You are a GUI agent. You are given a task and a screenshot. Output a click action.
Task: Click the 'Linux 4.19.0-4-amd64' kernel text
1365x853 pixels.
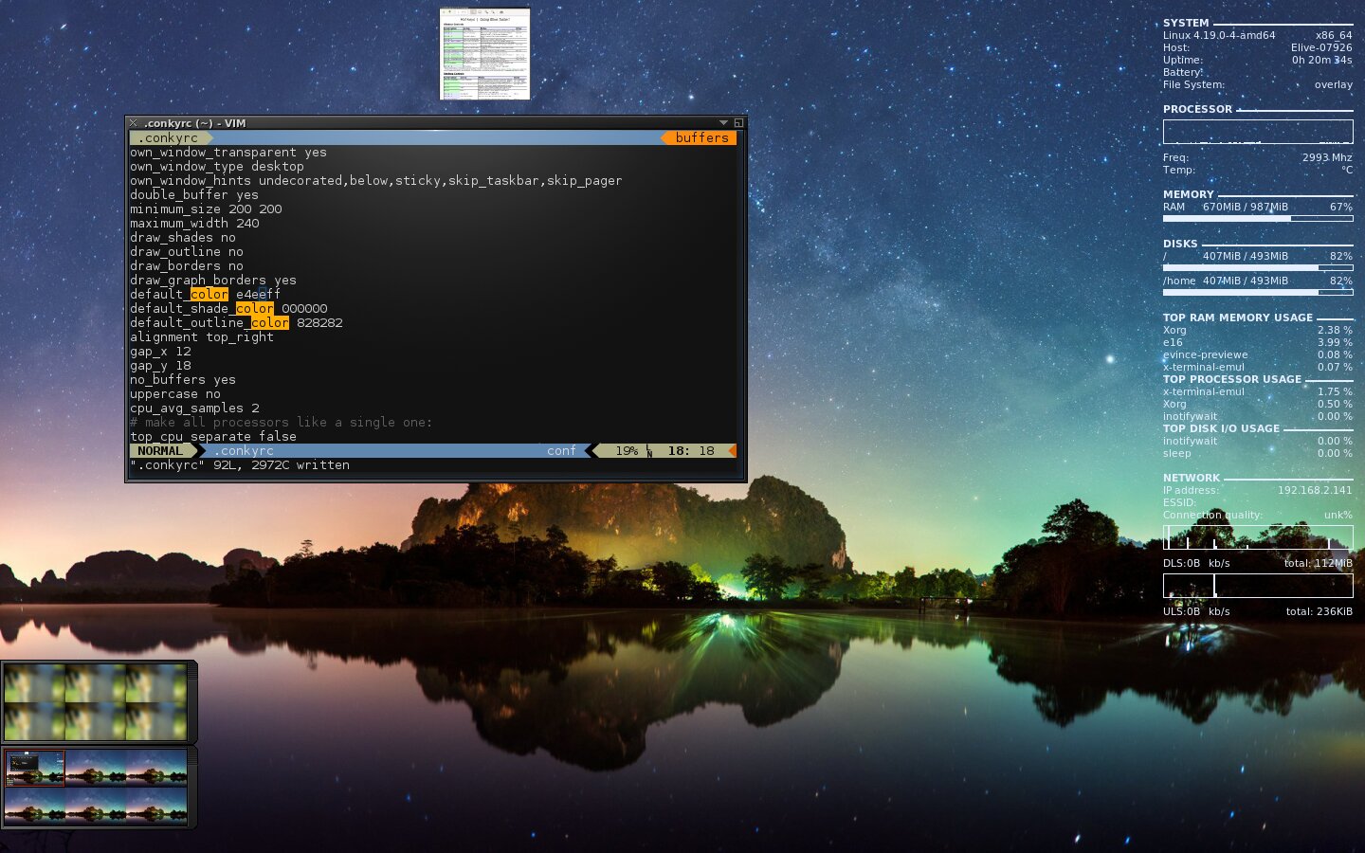pos(1219,35)
